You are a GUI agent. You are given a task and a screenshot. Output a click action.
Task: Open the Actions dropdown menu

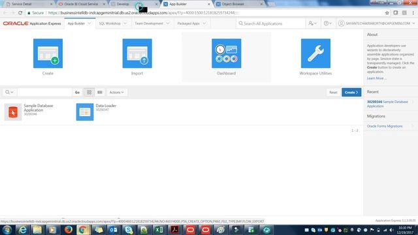[x=116, y=92]
